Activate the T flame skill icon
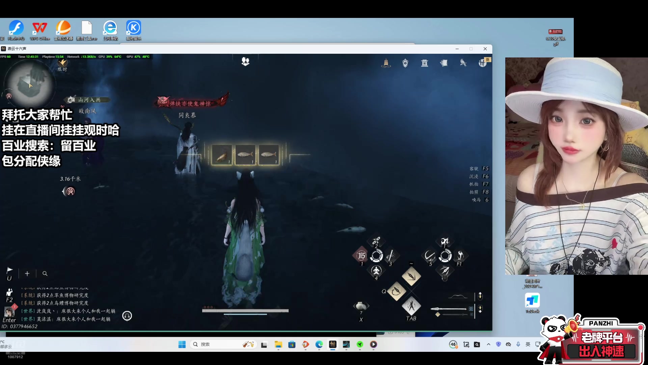This screenshot has width=648, height=365. tap(445, 242)
